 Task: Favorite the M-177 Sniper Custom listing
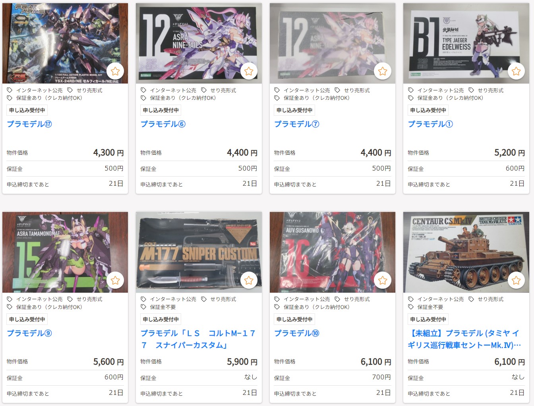(249, 280)
